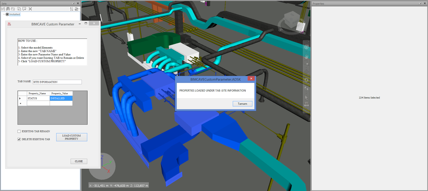
Task: Pin the Properties panel with pushpin
Action: click(420, 3)
